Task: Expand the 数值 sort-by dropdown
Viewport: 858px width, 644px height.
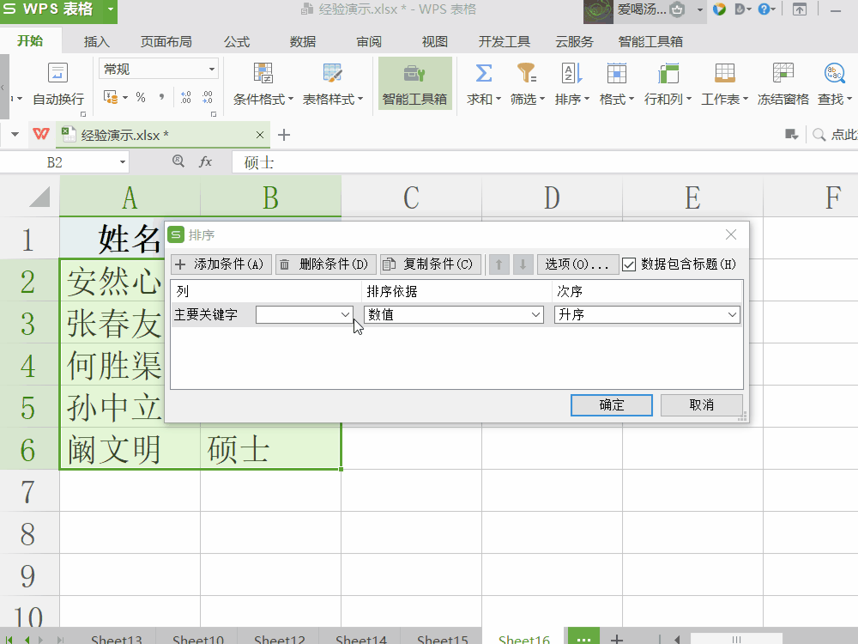Action: click(537, 314)
